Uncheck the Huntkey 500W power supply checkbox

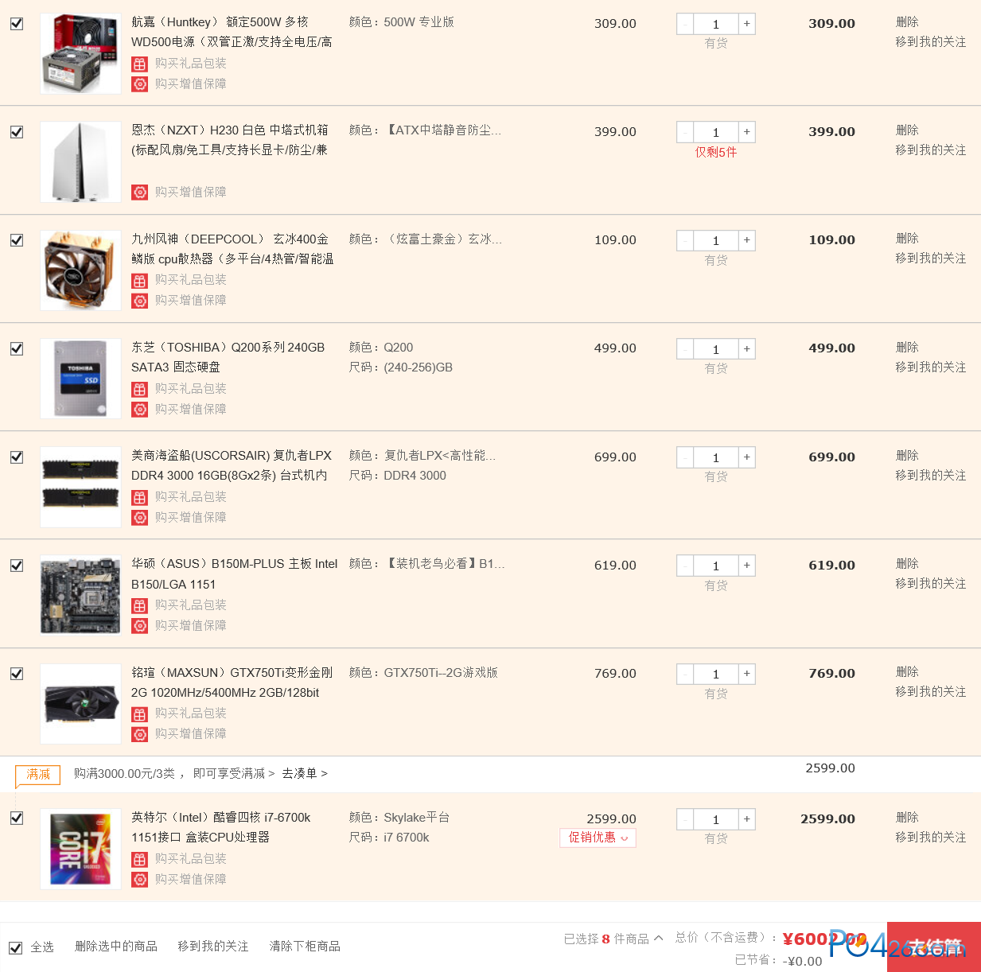(17, 24)
